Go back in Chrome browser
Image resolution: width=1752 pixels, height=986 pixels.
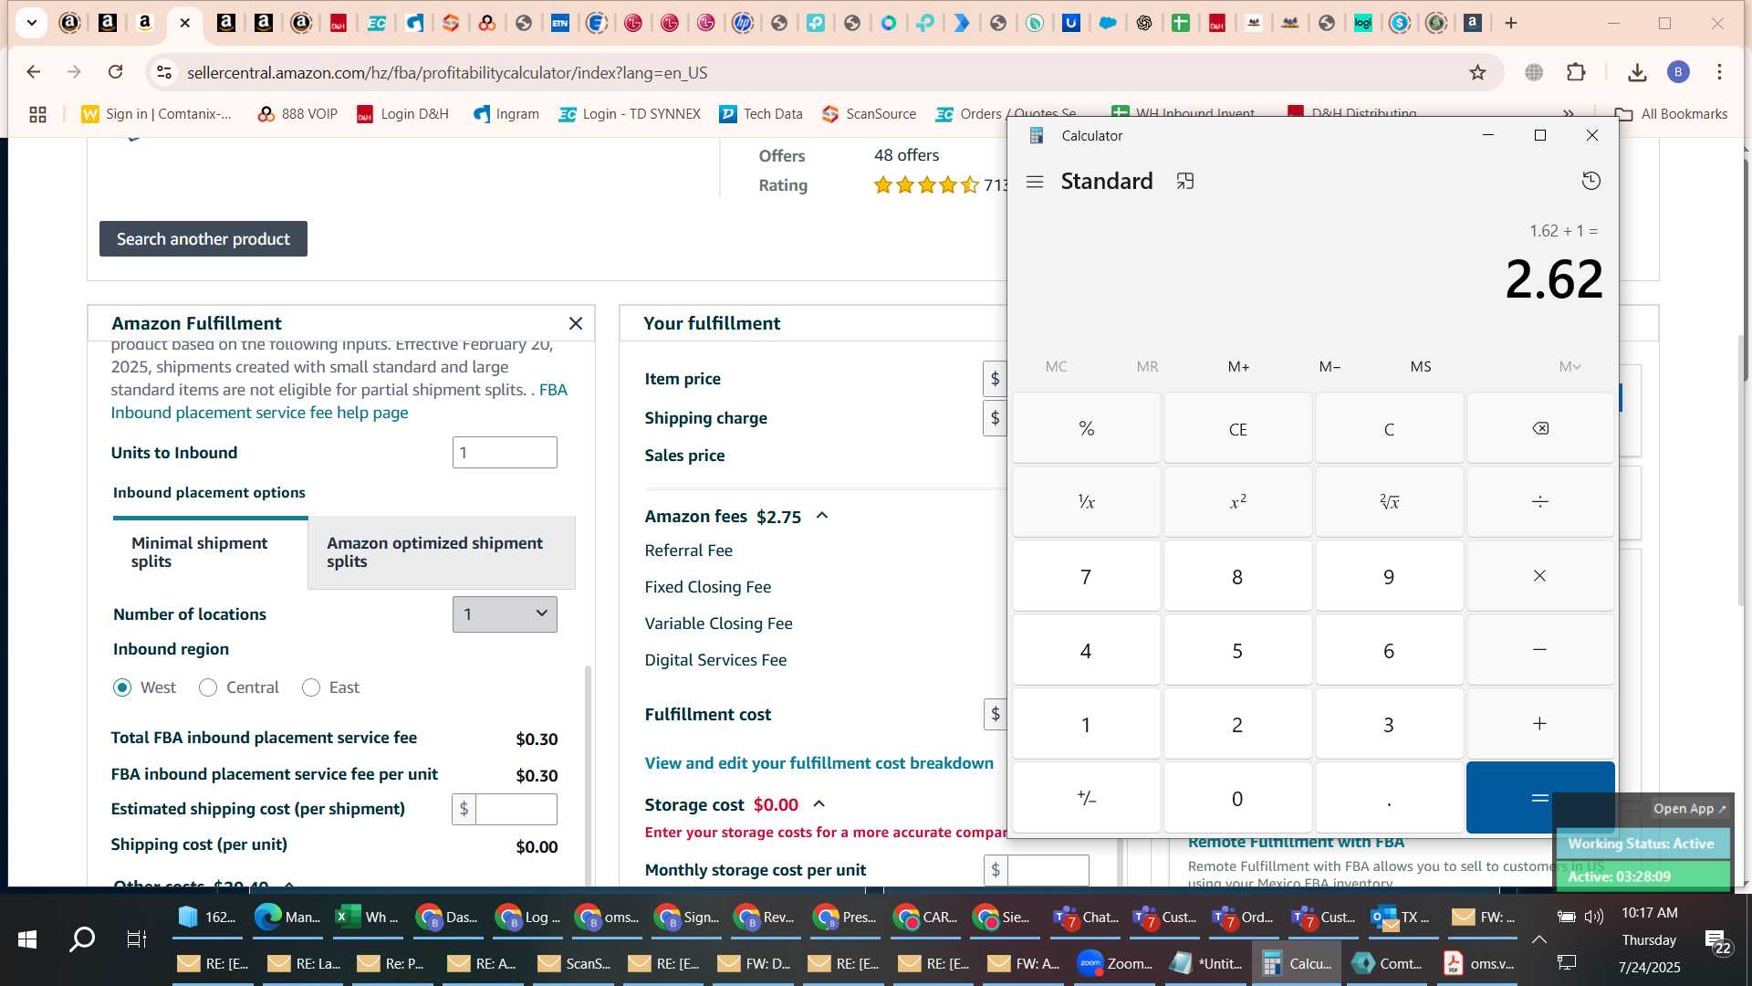coord(34,72)
